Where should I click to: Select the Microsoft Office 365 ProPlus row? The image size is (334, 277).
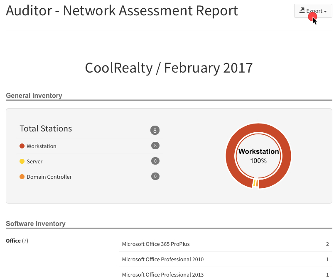tap(225, 244)
